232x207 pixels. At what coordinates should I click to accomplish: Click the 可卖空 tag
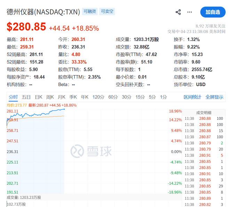click(x=107, y=12)
